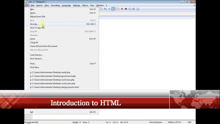Open the Language menu

tap(66, 6)
